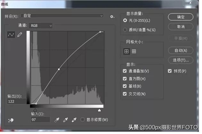Select the top-right curve endpoint

coord(100,32)
